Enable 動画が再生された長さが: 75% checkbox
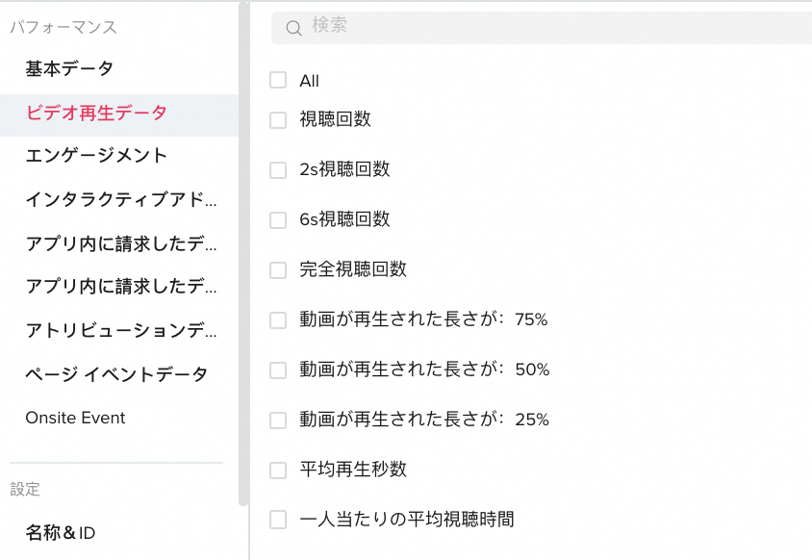Screen dimensions: 812x560 (278, 320)
